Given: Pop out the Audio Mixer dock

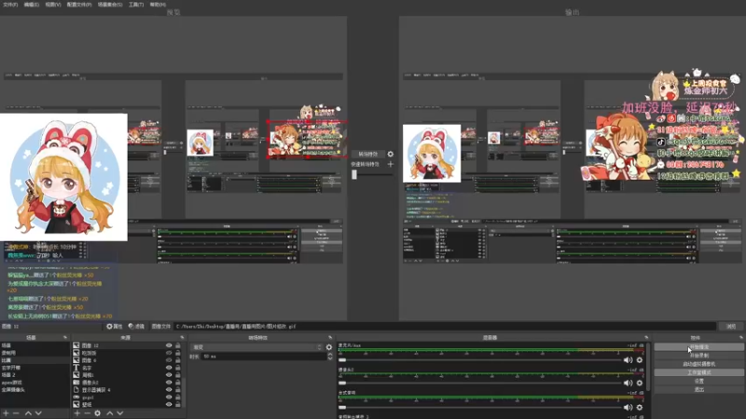Looking at the screenshot, I should coord(646,337).
